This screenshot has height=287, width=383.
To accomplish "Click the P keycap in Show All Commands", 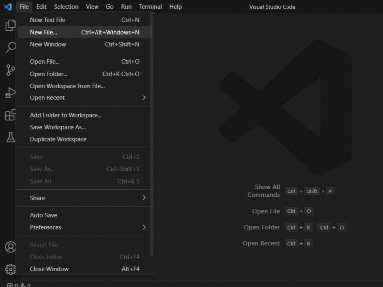I will coord(330,191).
